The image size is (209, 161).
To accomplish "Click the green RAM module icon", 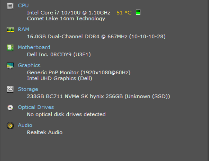I will 10,29.
